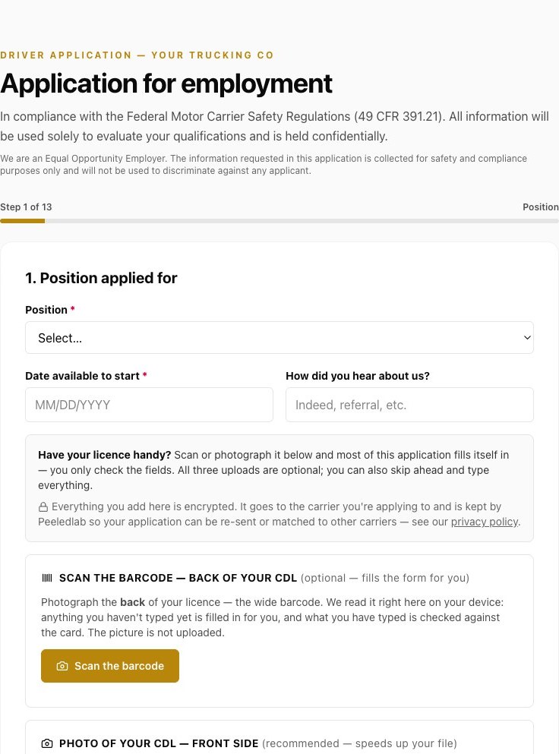Viewport: 559px width, 754px height.
Task: Click the Position dropdown chevron arrow
Action: coord(527,338)
